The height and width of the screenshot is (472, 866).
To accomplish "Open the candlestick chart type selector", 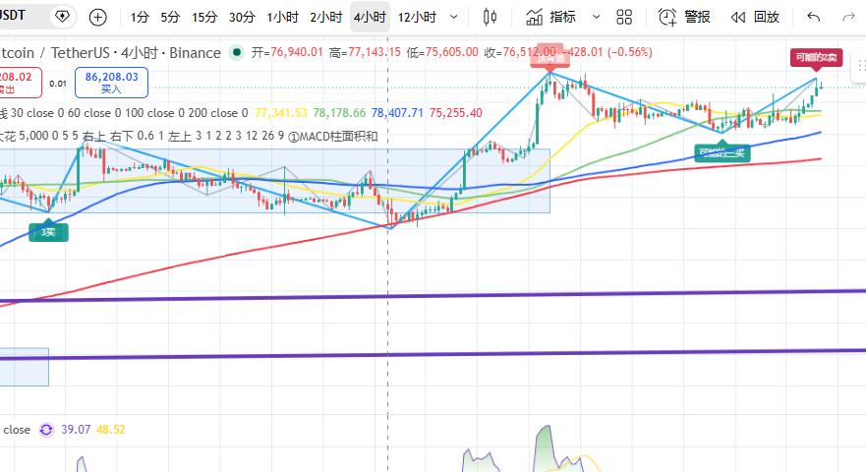I will (x=490, y=18).
